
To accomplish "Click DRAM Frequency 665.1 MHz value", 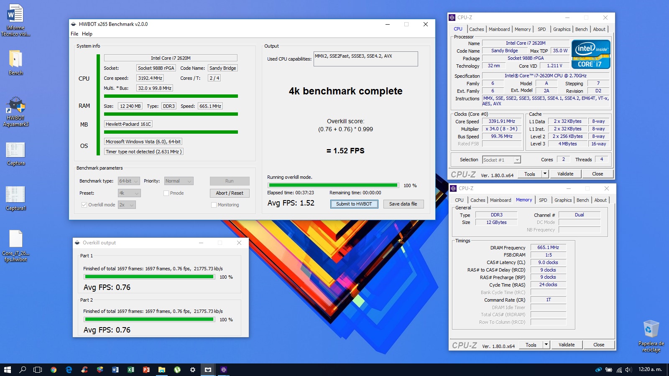I will click(548, 247).
